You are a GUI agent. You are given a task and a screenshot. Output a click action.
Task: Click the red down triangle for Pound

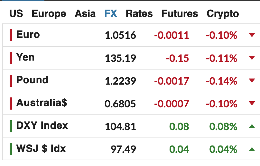click(252, 81)
